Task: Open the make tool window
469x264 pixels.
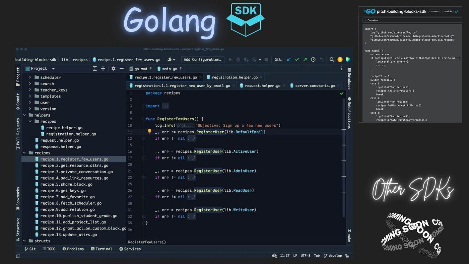Action: click(x=349, y=236)
